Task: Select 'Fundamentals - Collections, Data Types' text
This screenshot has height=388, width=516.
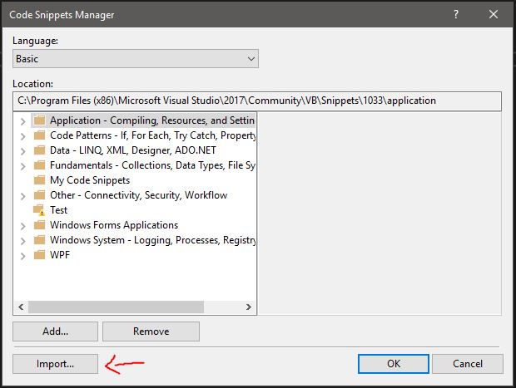Action: click(x=152, y=165)
